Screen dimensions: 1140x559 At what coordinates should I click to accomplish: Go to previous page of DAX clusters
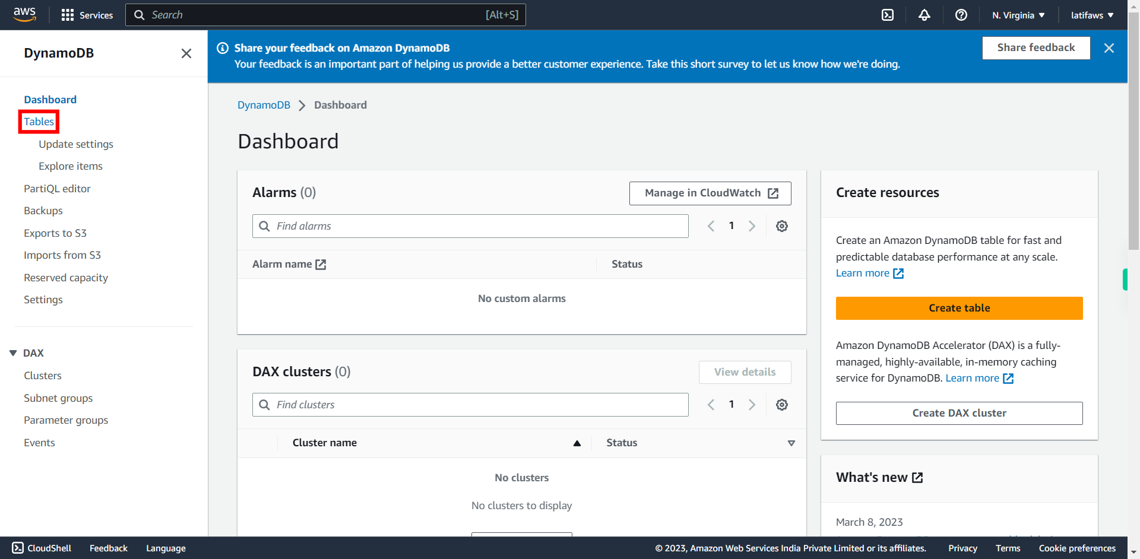coord(711,405)
